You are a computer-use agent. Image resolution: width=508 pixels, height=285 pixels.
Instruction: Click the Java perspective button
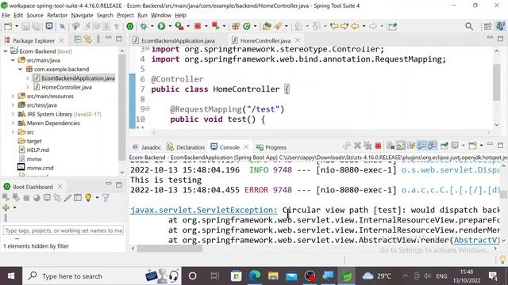pyautogui.click(x=501, y=26)
